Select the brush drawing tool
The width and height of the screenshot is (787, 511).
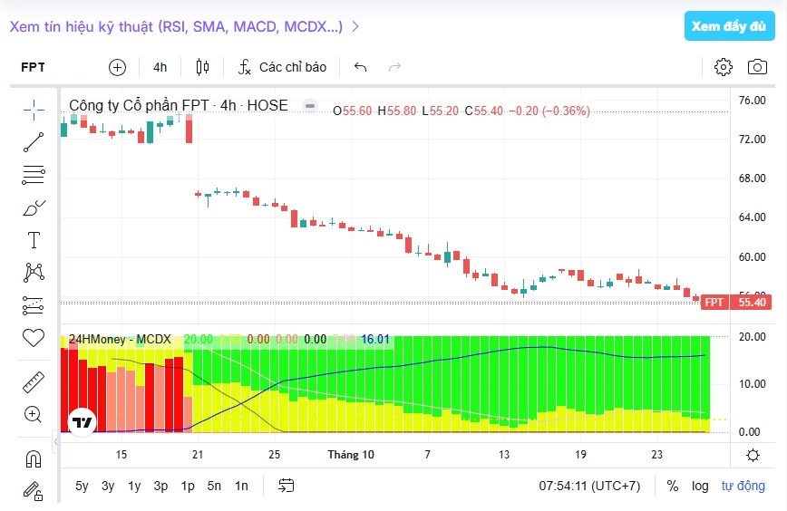point(34,207)
